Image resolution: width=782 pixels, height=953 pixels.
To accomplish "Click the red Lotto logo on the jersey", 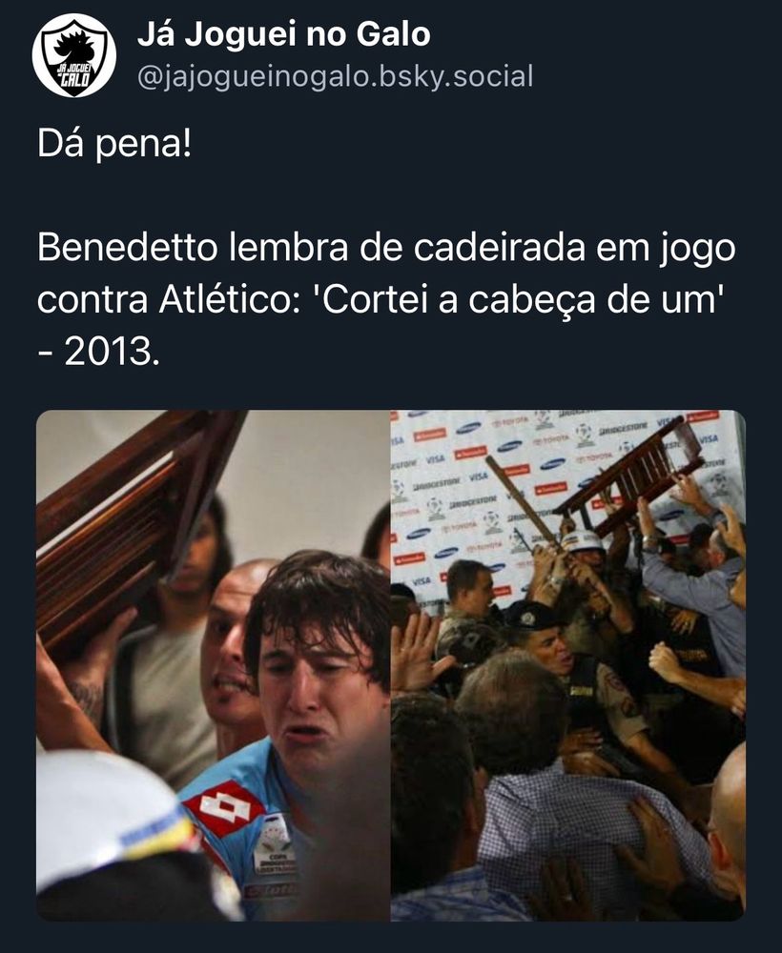I will [223, 808].
